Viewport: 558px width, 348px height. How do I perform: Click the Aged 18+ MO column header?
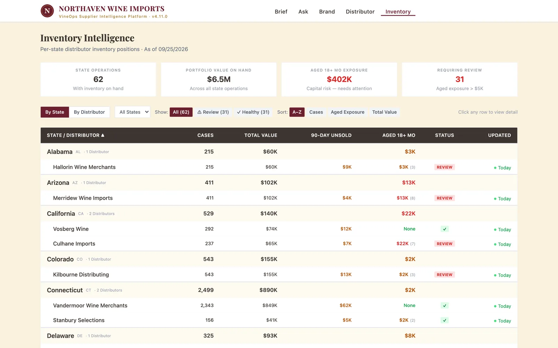(399, 135)
